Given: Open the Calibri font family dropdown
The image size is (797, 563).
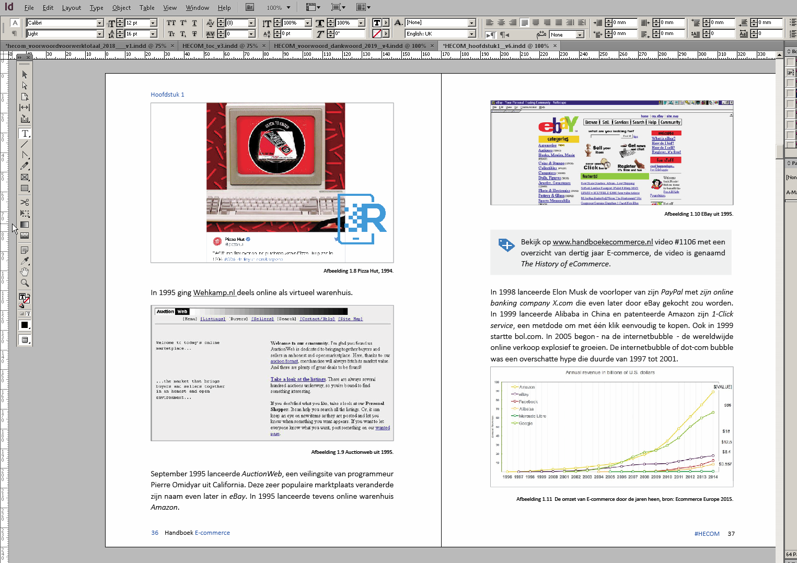Looking at the screenshot, I should (x=100, y=23).
